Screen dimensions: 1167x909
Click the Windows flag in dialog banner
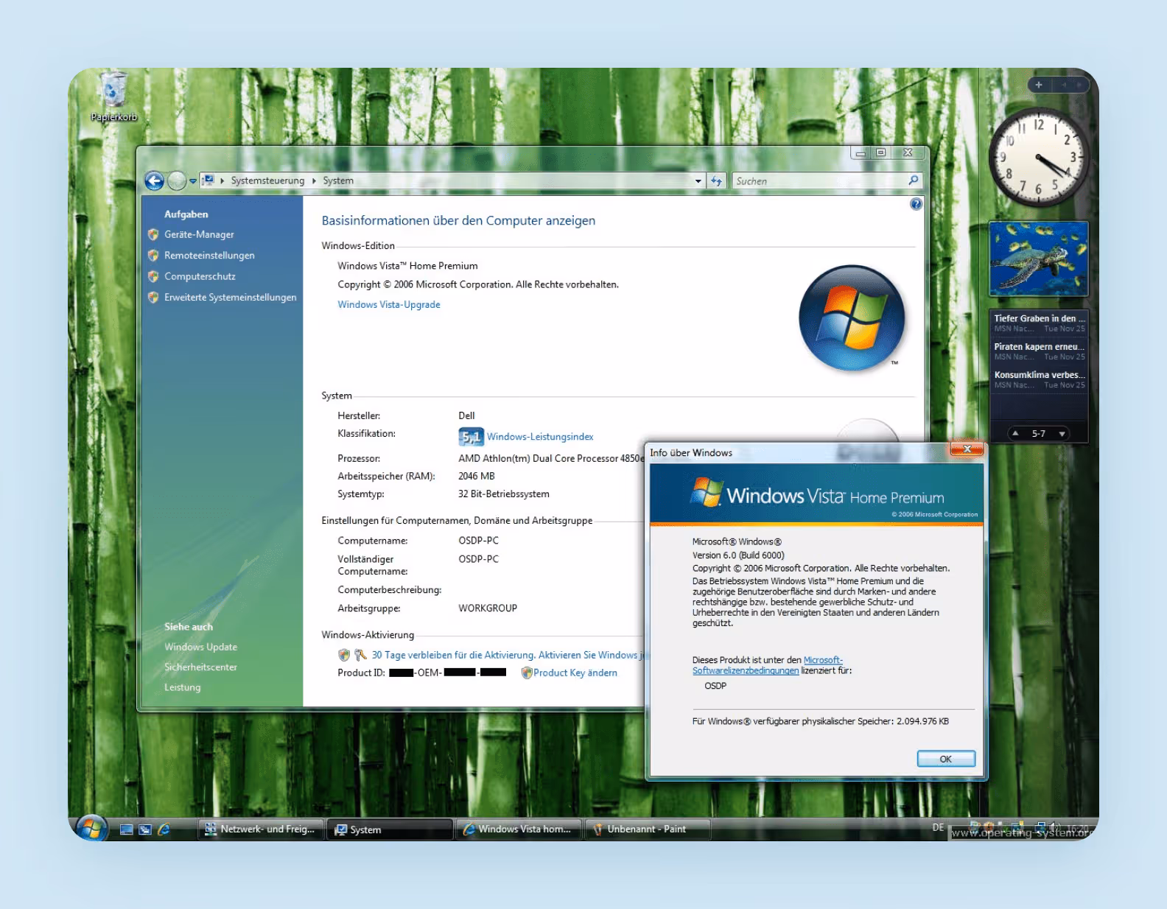pos(707,492)
